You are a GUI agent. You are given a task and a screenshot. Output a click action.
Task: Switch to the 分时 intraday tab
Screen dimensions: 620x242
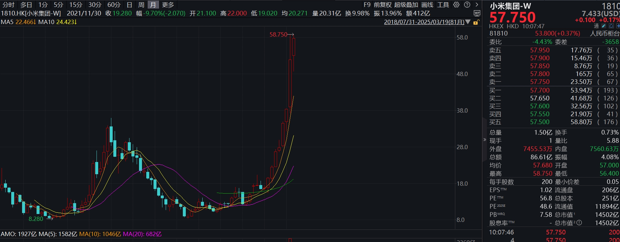click(x=9, y=5)
